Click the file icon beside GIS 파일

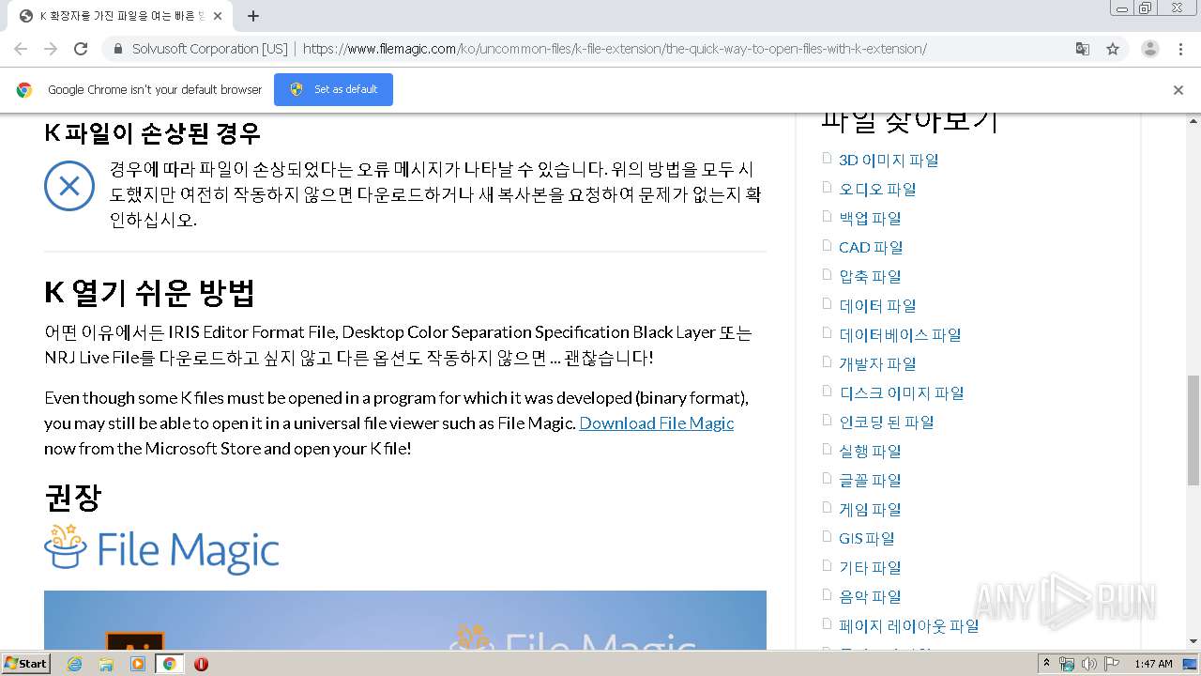[x=827, y=536]
